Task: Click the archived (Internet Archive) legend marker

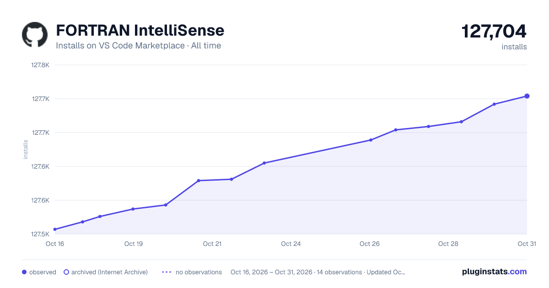Action: pos(66,272)
